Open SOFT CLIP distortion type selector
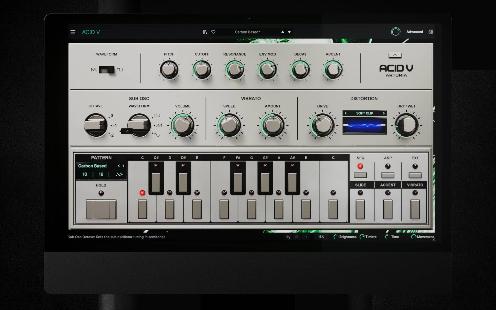Image resolution: width=496 pixels, height=310 pixels. tap(365, 113)
